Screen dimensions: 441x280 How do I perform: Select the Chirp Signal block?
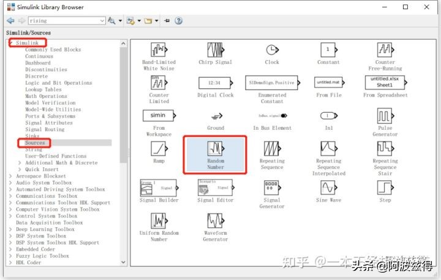point(216,50)
